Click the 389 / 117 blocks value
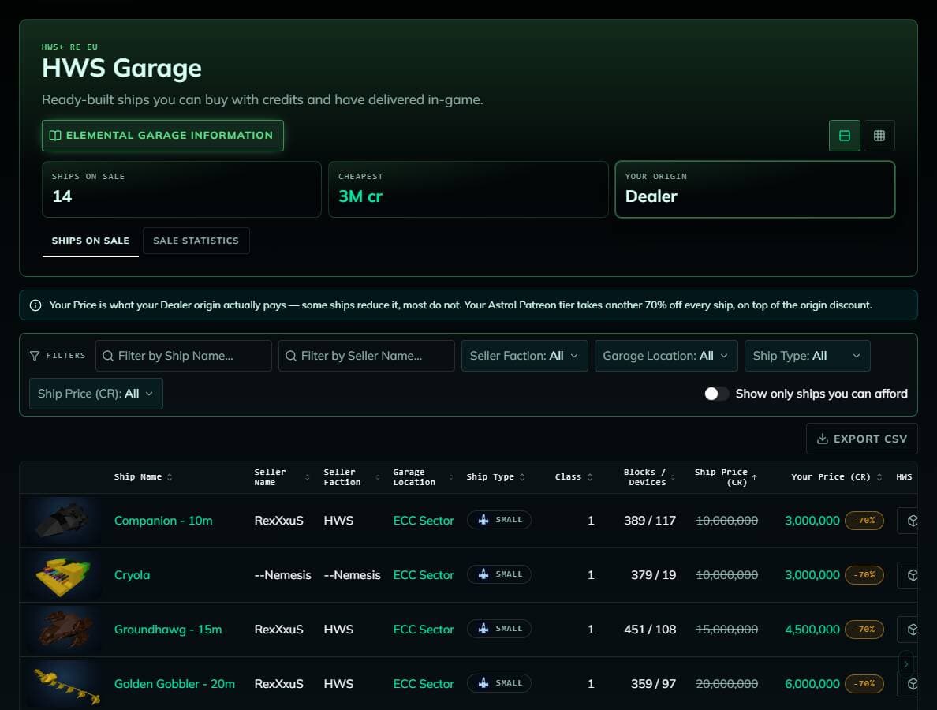 coord(650,521)
